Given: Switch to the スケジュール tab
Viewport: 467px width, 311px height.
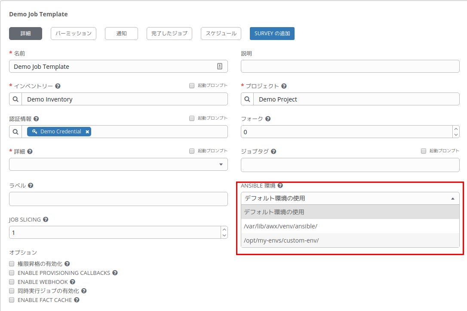Looking at the screenshot, I should [221, 34].
